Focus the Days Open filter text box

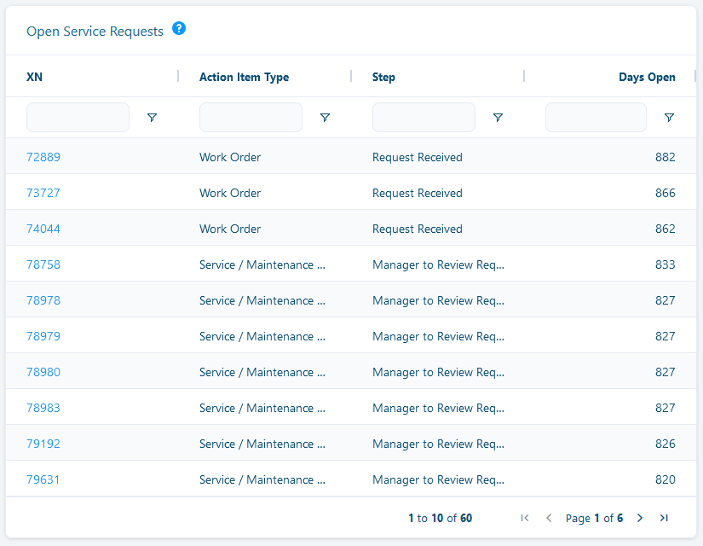(x=596, y=117)
